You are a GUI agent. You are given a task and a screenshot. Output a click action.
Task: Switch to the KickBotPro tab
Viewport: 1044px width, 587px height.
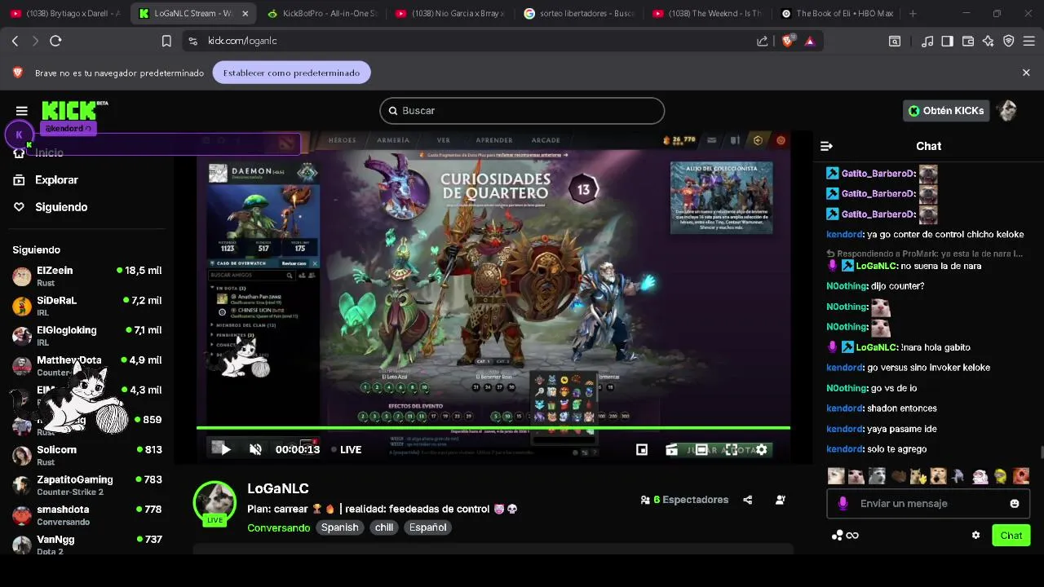(321, 14)
